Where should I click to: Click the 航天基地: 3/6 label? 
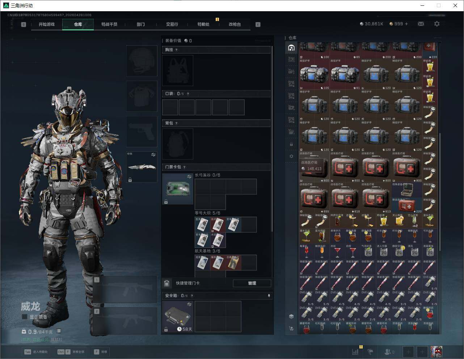click(x=207, y=251)
